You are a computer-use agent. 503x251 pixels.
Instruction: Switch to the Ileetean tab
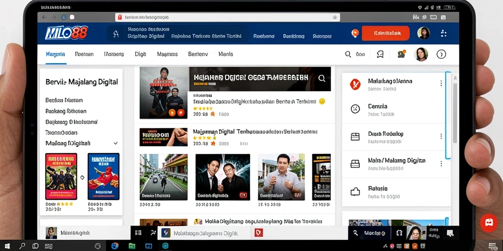[84, 54]
